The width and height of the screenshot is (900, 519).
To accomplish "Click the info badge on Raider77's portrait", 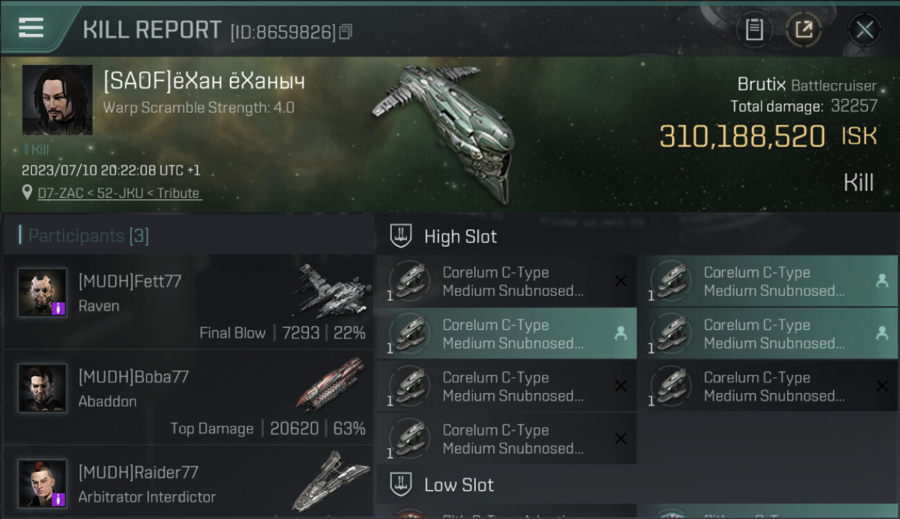I will [x=59, y=499].
